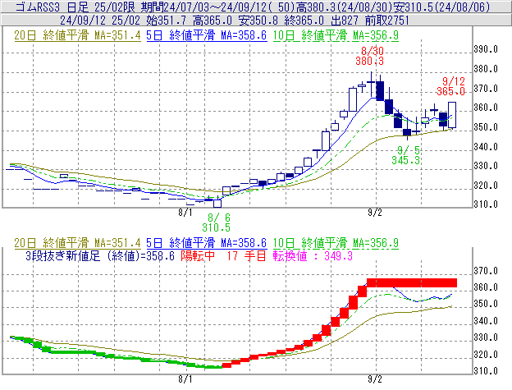Click the 9/12 365.0 latest price label

point(451,86)
